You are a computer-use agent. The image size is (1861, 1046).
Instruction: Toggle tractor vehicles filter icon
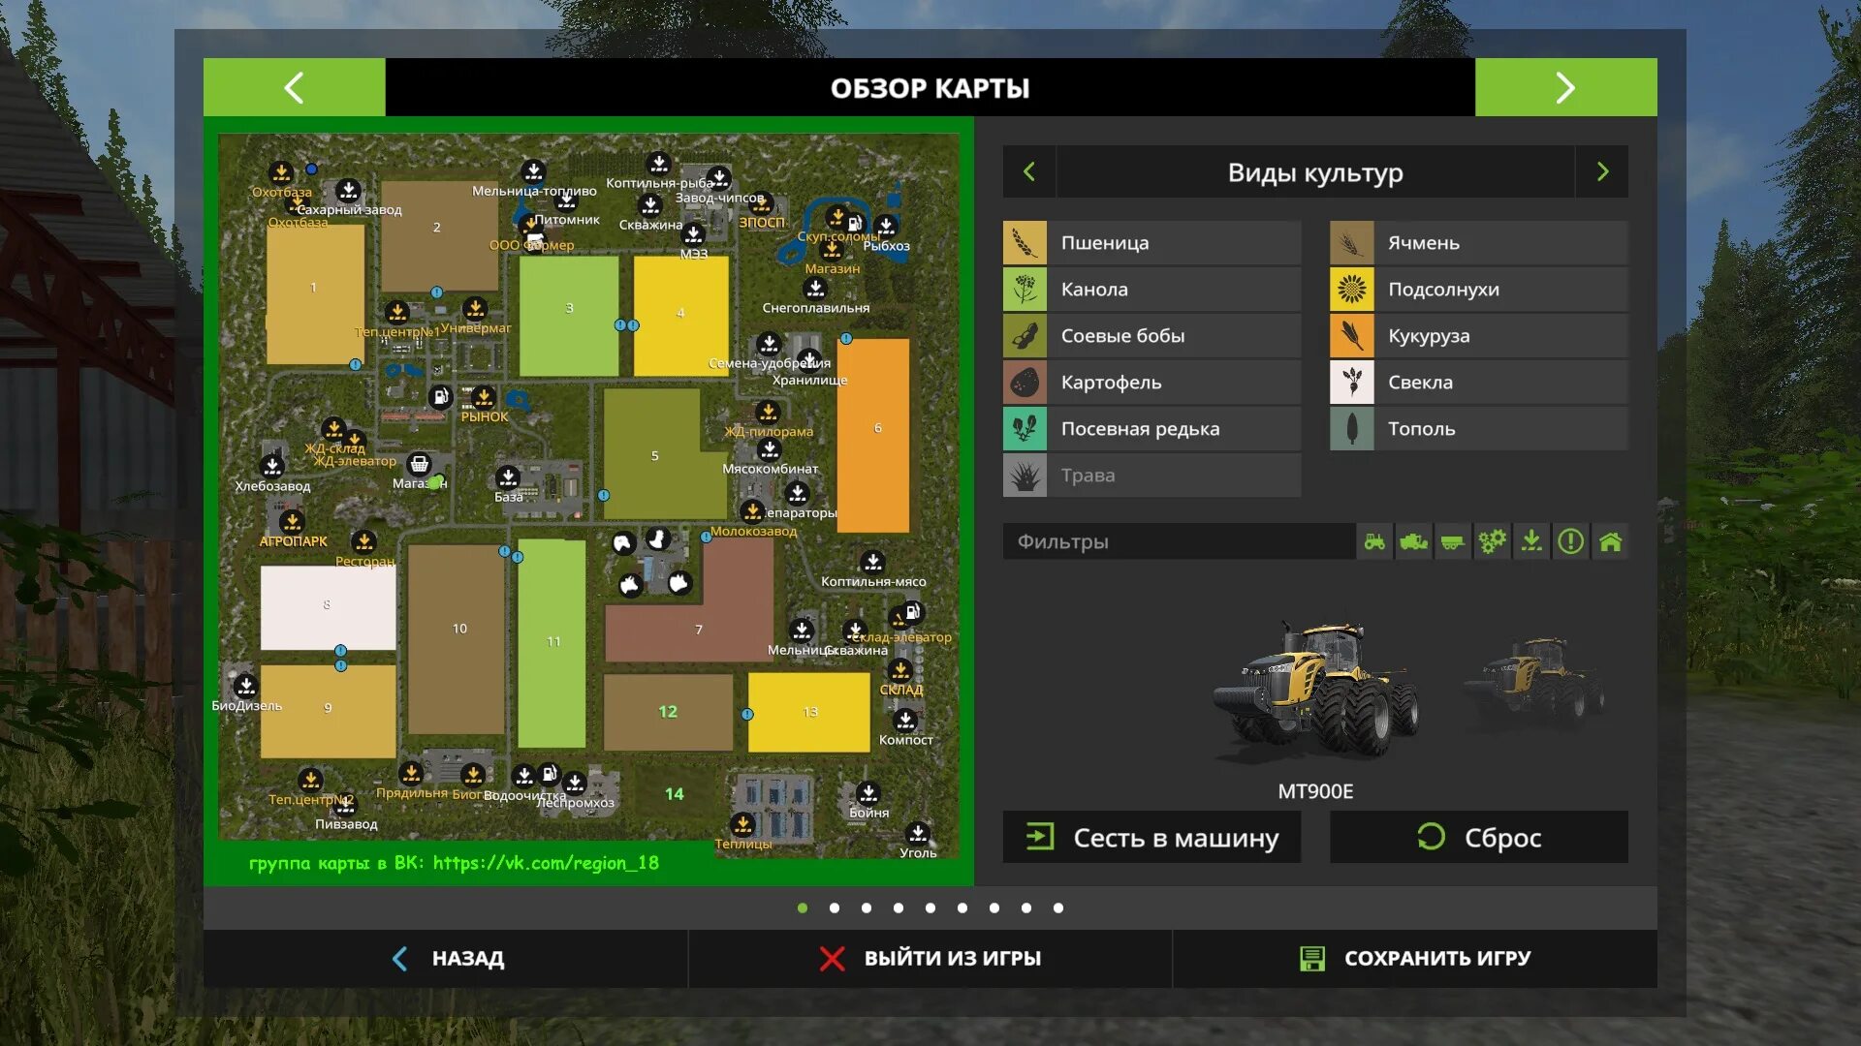pos(1374,541)
